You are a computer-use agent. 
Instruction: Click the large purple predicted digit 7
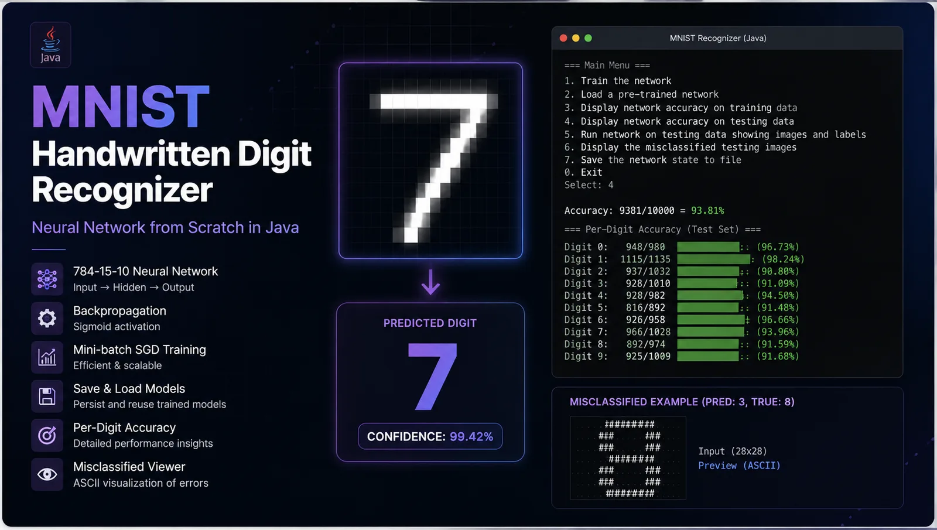pyautogui.click(x=432, y=377)
